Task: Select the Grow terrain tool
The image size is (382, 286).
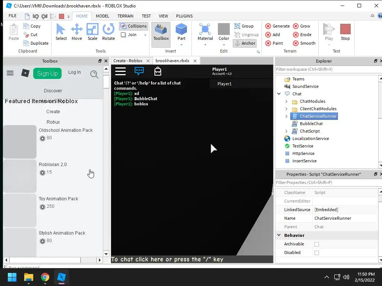Action: point(301,26)
